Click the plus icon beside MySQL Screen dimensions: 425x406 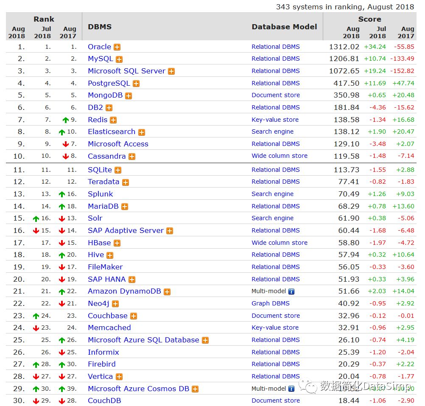[119, 59]
